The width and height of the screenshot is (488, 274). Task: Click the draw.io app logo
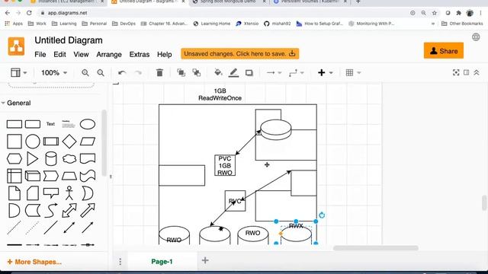(x=16, y=46)
